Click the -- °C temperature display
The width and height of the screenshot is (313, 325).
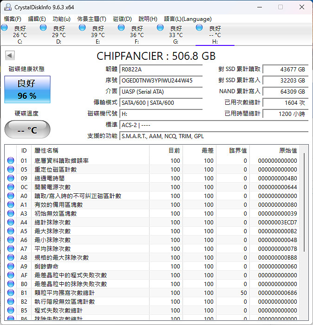[x=27, y=129]
